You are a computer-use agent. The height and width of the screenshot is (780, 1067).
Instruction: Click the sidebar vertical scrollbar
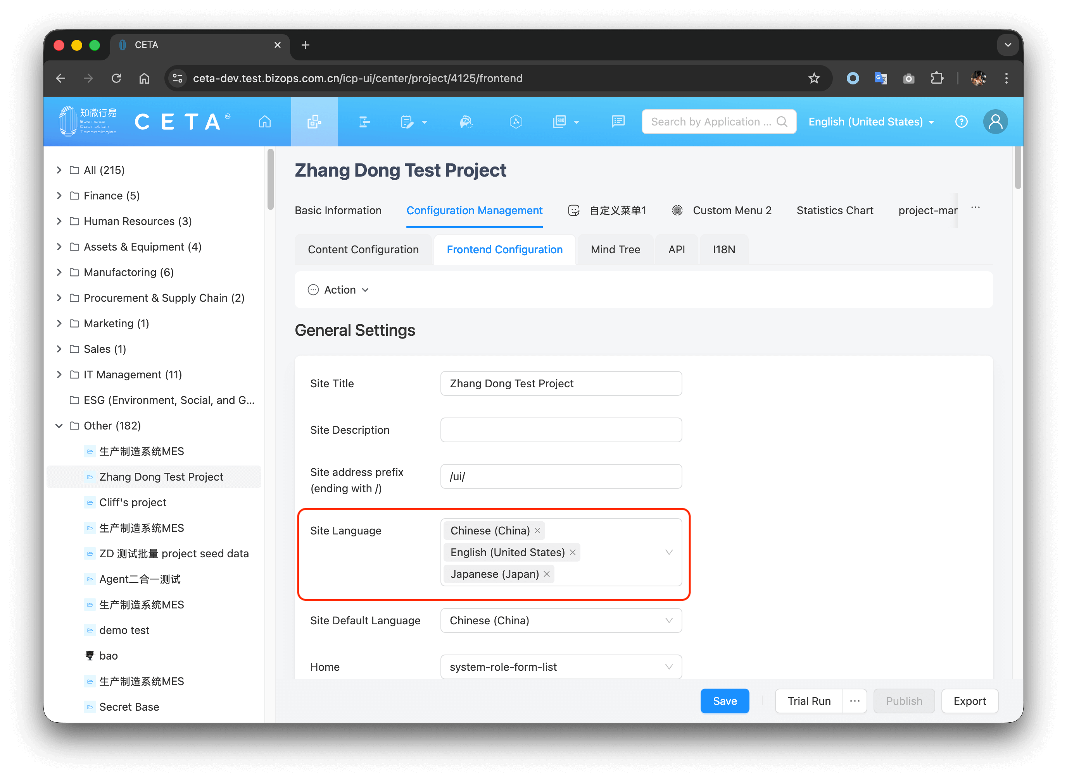tap(270, 179)
